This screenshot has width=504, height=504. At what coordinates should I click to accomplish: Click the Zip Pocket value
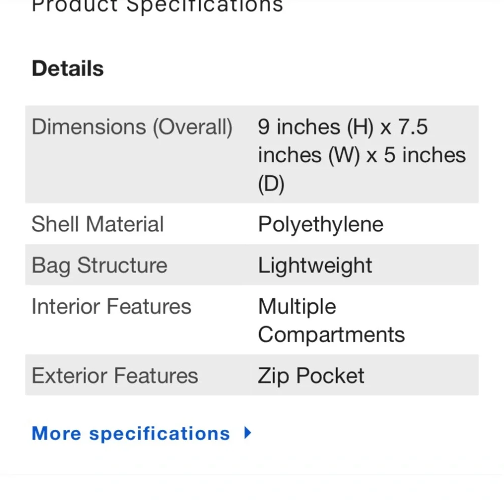pos(311,375)
